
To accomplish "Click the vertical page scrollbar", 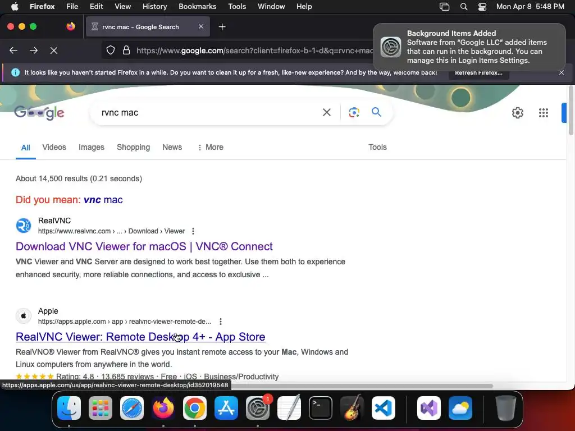I will click(571, 111).
